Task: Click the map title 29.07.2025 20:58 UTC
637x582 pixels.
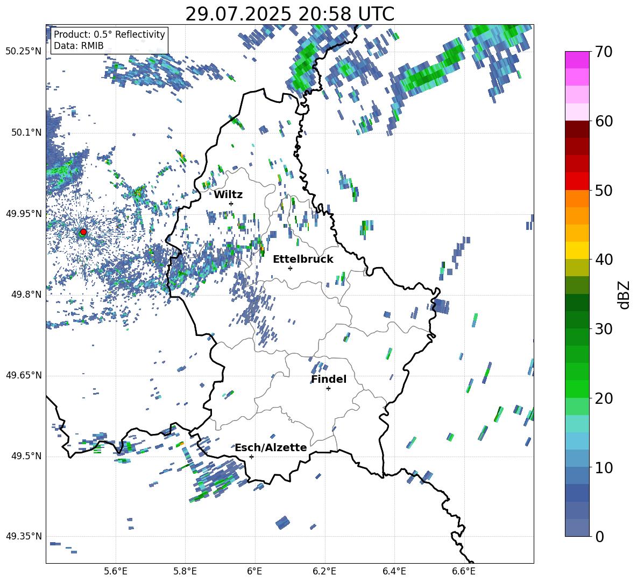Action: 290,14
